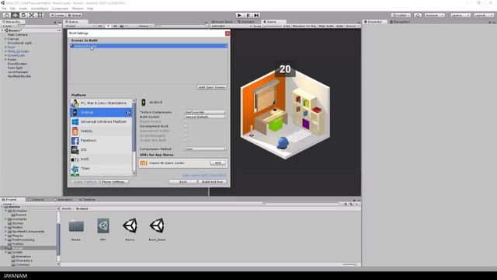Viewport: 497px width, 280px height.
Task: Open Player Settings
Action: click(x=115, y=182)
